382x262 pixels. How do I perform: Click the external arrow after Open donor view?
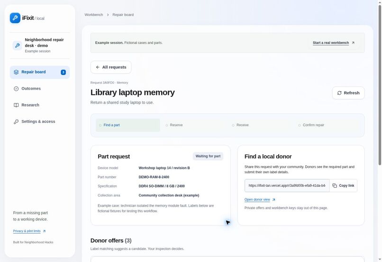(273, 200)
